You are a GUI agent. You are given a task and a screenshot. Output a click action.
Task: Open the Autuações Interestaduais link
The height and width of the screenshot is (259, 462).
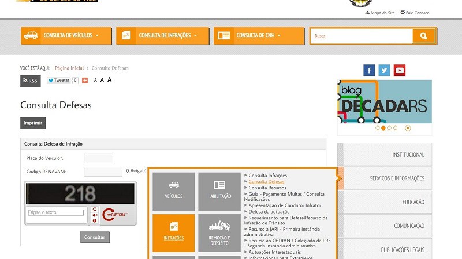[275, 252]
